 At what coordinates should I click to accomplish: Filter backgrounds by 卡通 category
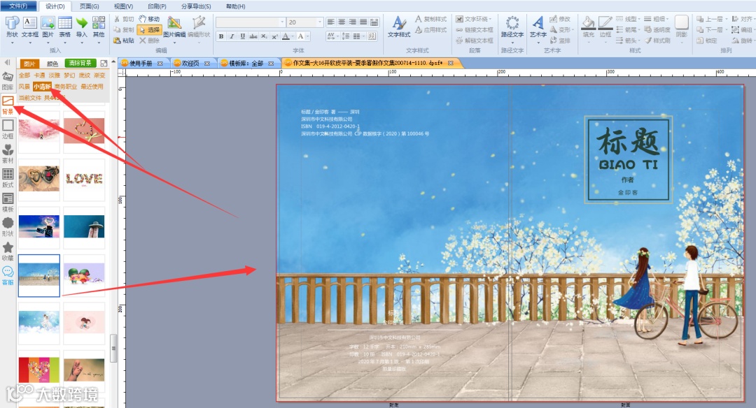[39, 75]
